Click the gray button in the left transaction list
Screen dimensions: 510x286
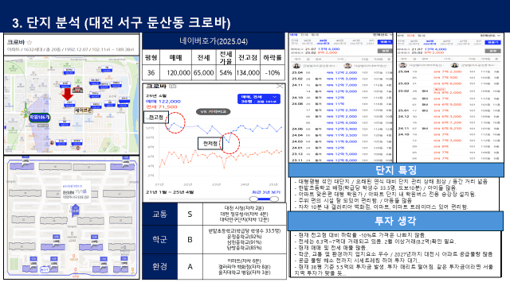385,51
